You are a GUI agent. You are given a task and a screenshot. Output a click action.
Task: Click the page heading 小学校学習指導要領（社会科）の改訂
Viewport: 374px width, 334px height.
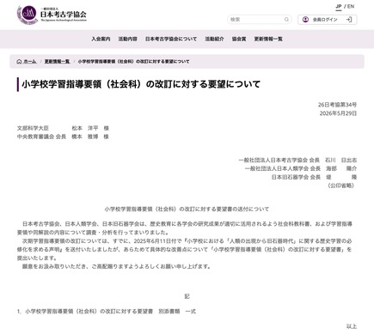pyautogui.click(x=141, y=84)
